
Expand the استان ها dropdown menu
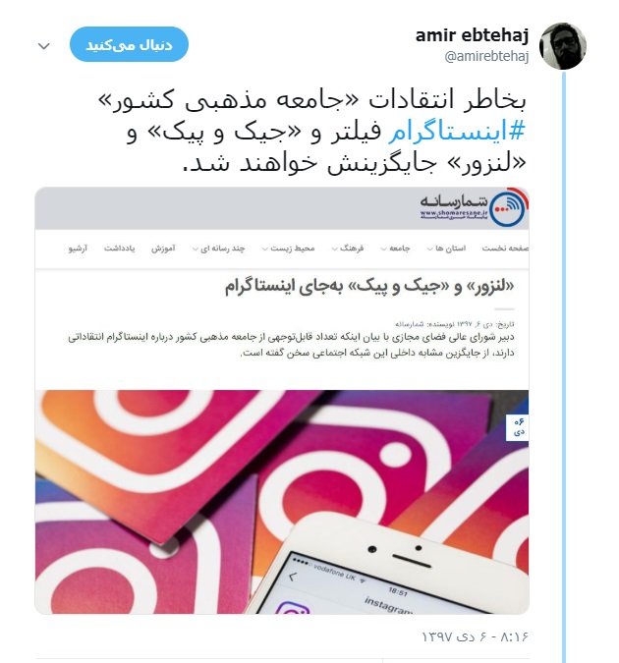click(446, 249)
